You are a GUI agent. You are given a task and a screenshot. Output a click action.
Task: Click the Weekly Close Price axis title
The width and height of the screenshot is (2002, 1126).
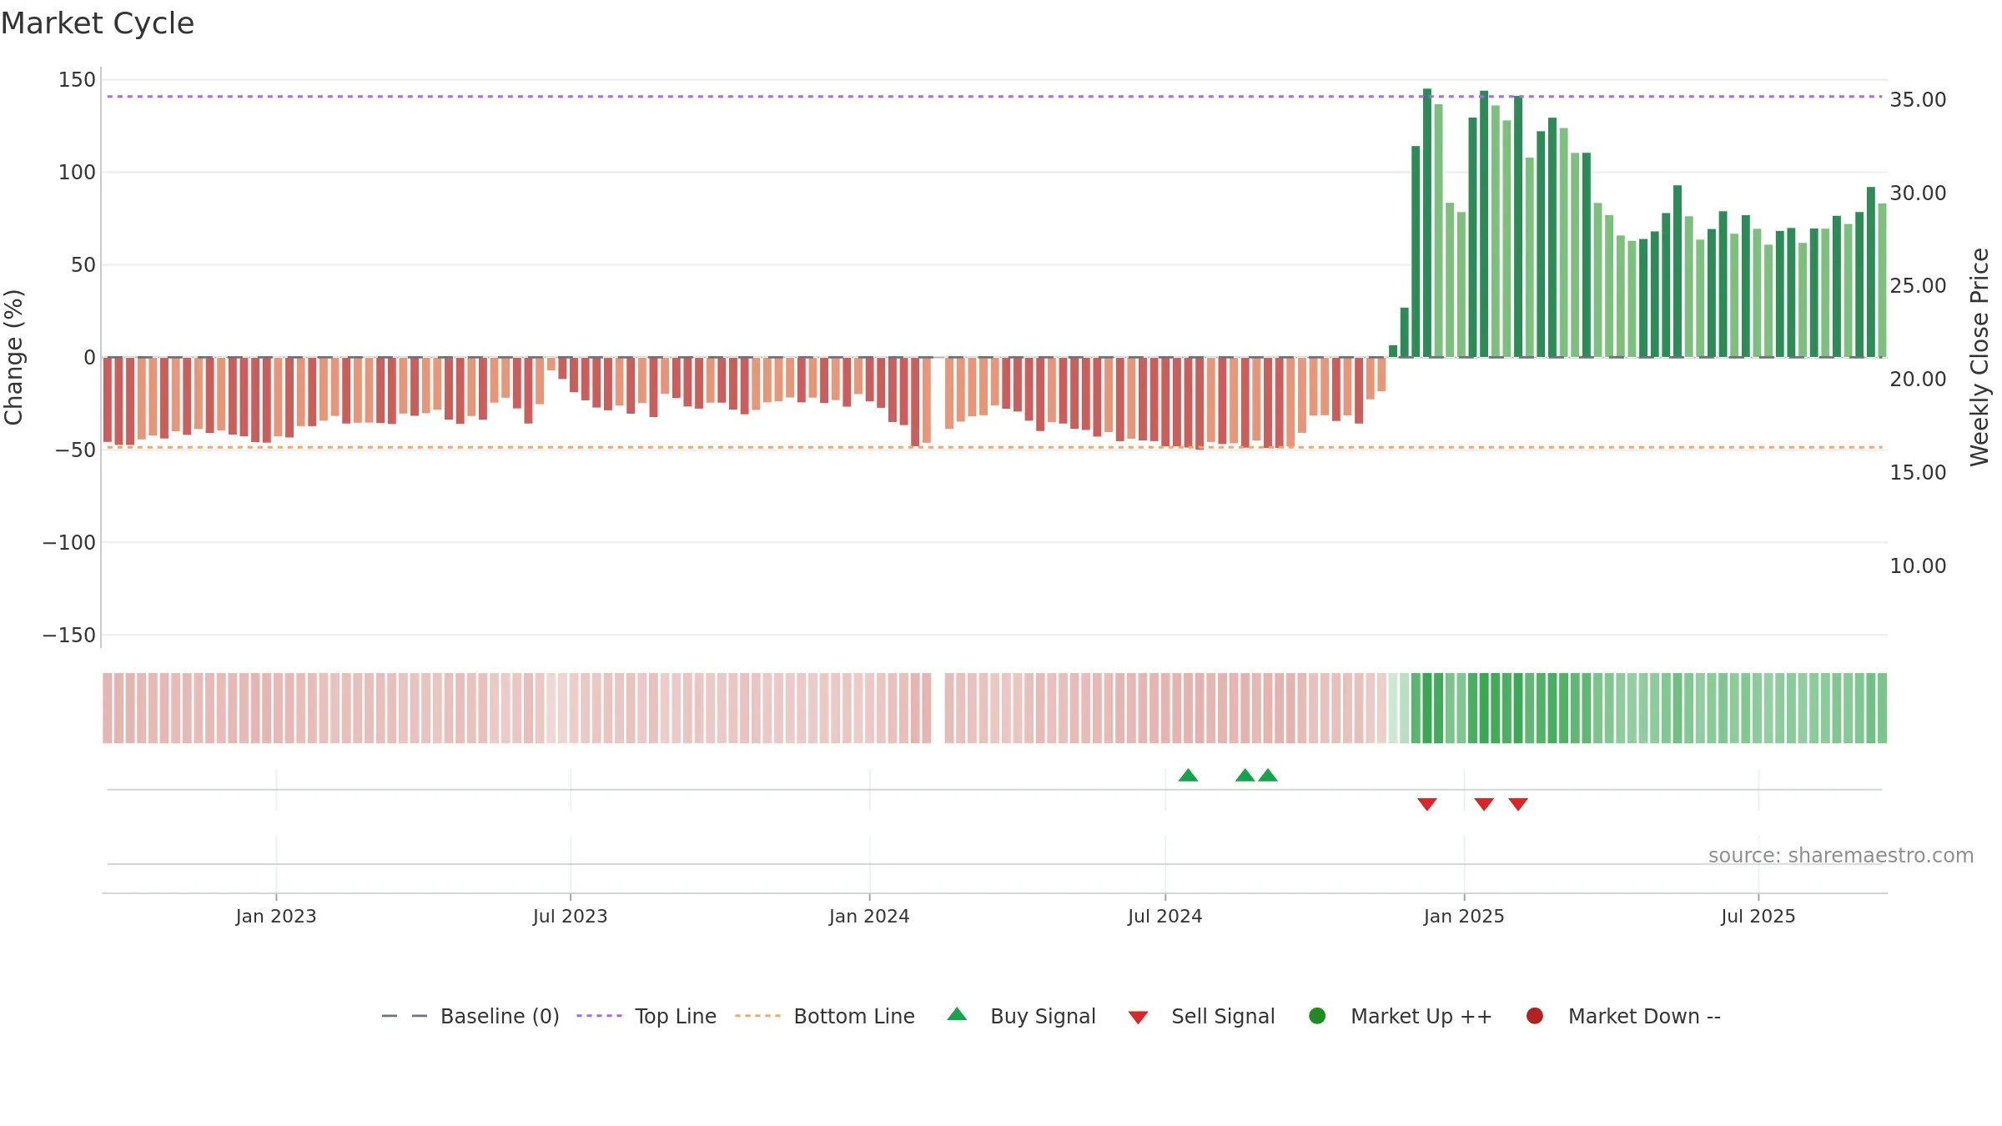pyautogui.click(x=1979, y=357)
